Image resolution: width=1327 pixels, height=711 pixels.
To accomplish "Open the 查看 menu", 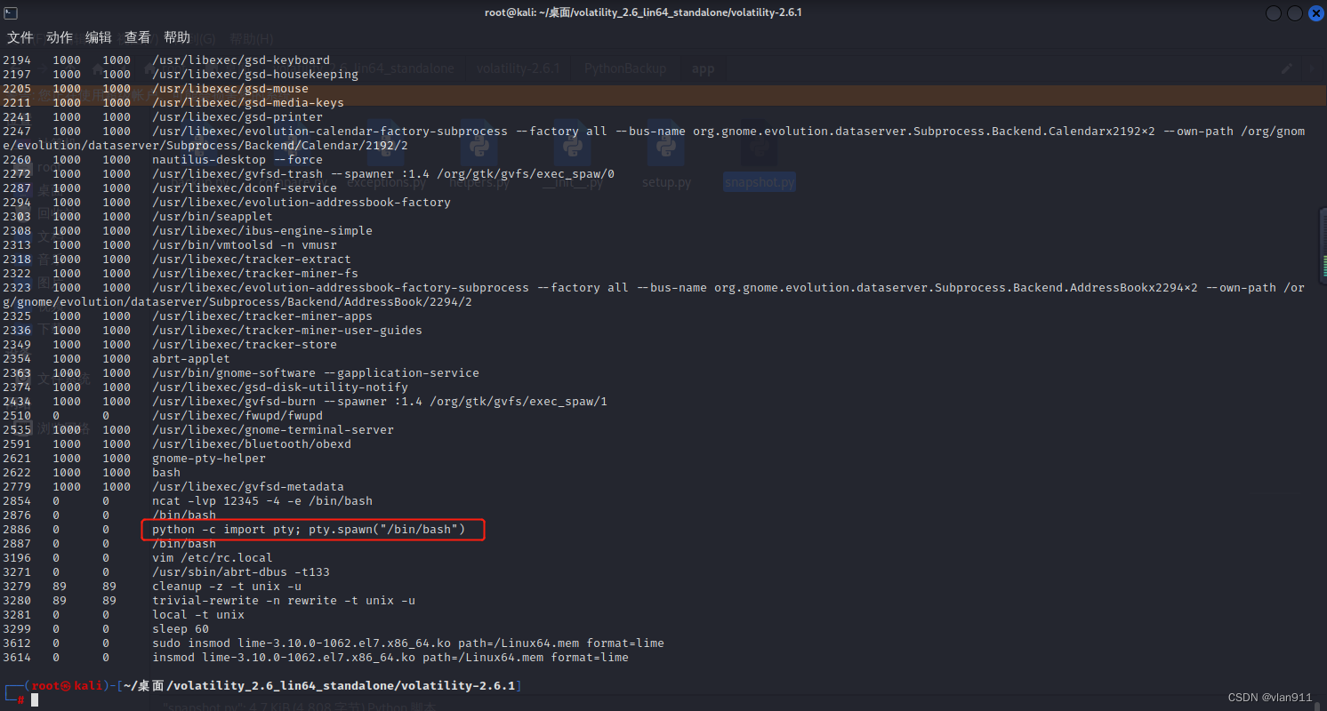I will (138, 37).
